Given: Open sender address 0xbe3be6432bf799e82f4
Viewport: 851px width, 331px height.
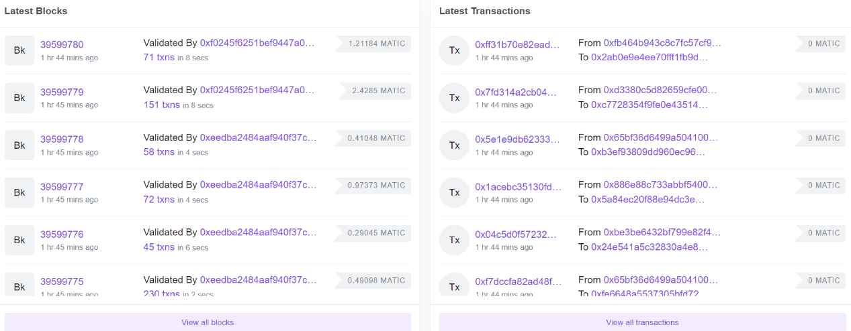Looking at the screenshot, I should (x=662, y=232).
